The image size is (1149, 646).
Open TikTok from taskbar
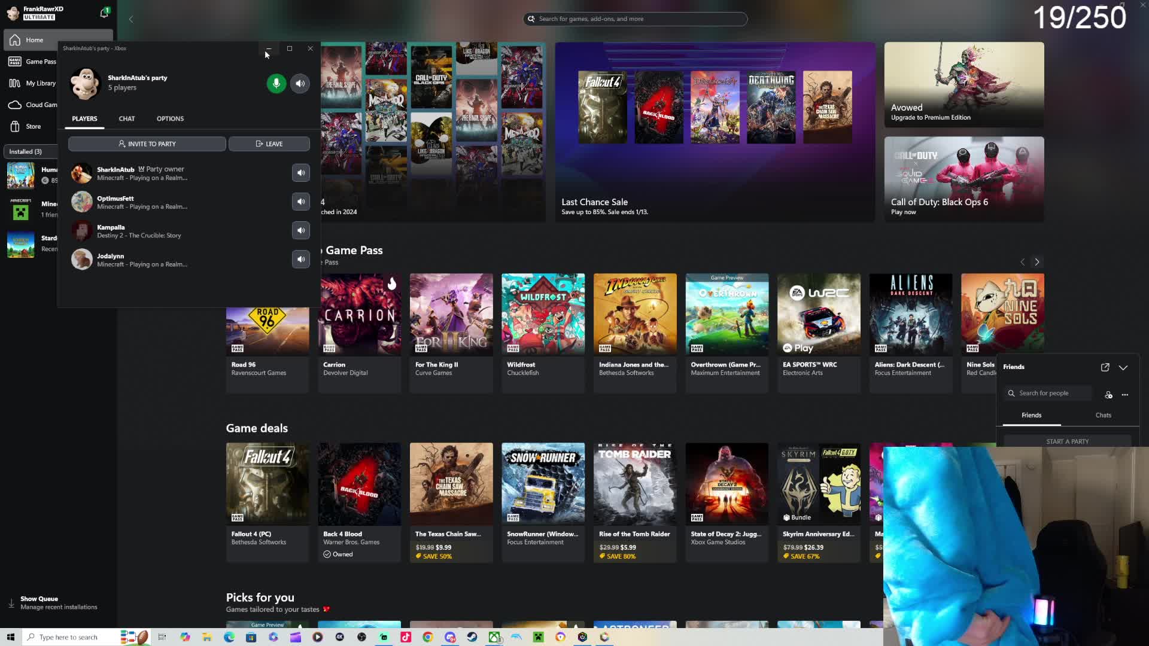coord(406,637)
